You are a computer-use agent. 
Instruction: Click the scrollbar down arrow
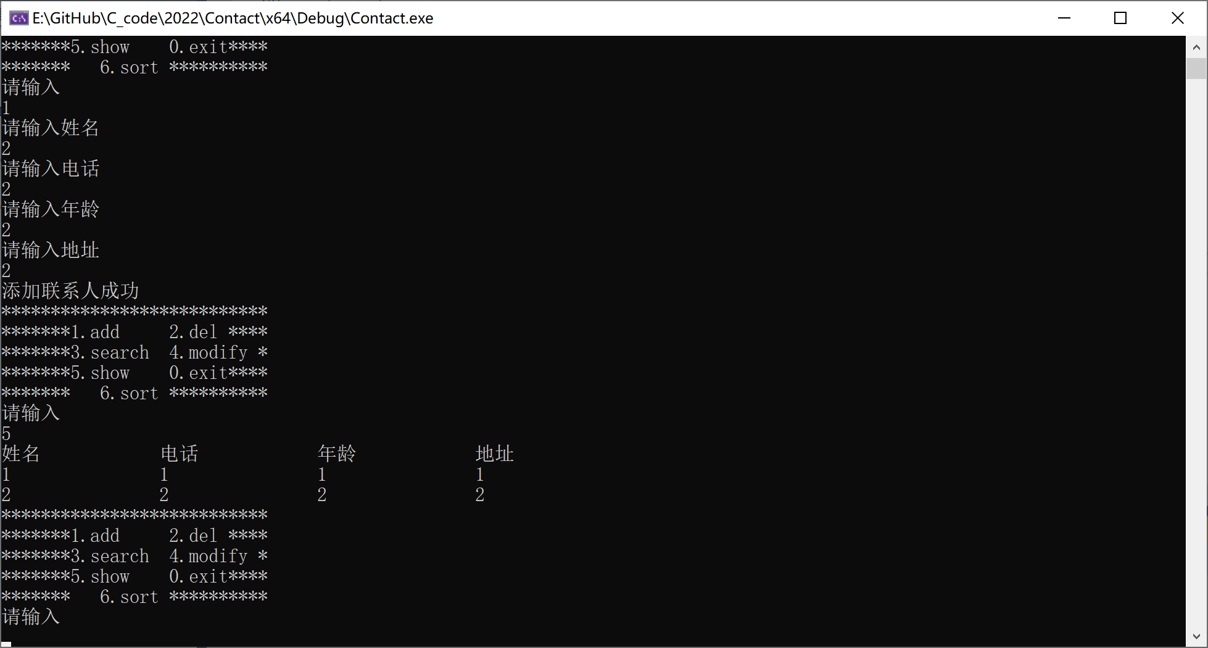click(x=1196, y=636)
